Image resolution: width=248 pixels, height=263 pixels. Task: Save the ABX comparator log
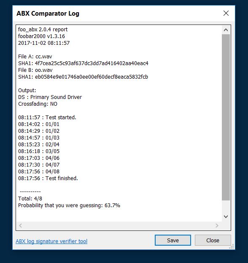173,240
